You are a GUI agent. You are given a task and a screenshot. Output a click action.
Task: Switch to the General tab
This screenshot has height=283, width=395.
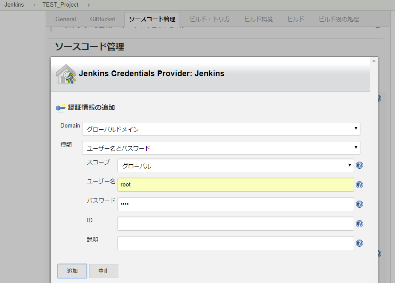66,19
